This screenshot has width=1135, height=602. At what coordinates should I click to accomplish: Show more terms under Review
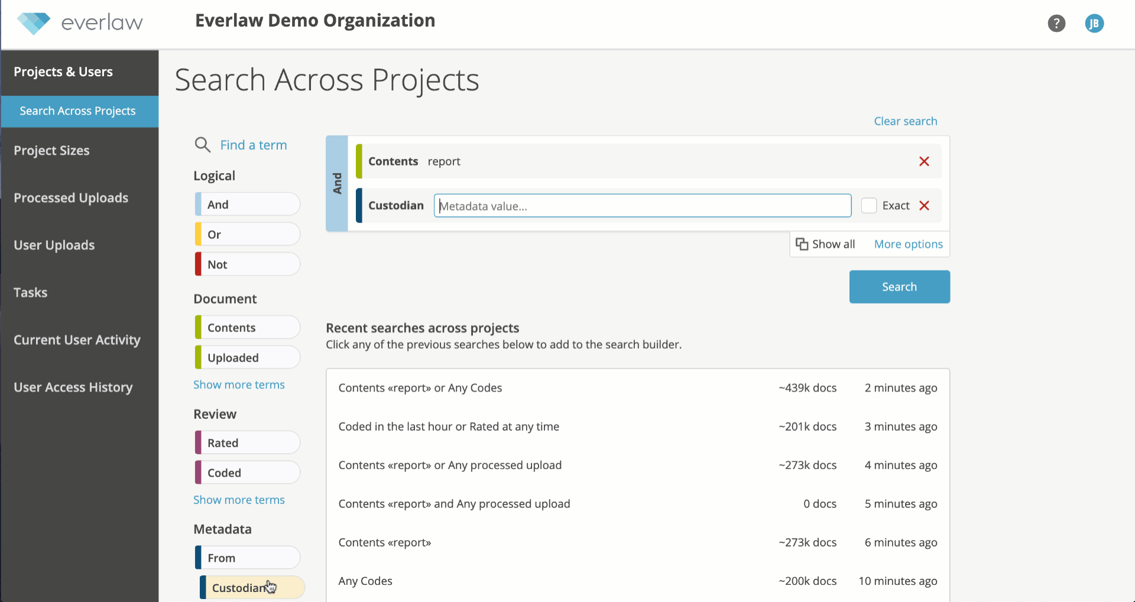pos(239,500)
